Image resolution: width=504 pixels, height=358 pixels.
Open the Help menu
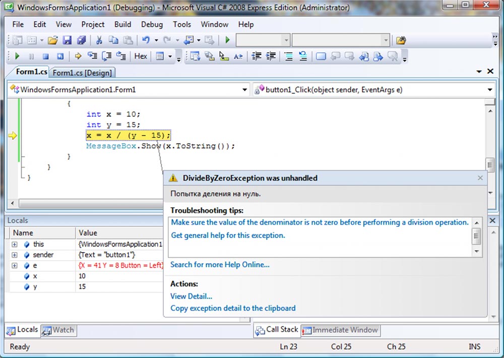(x=246, y=24)
